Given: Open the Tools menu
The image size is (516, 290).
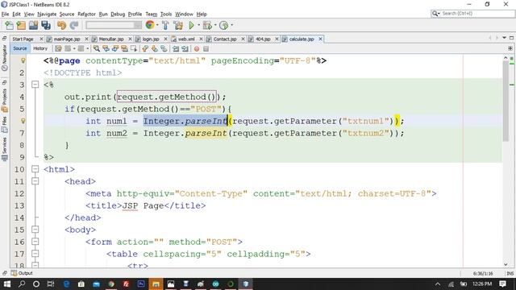Looking at the screenshot, I should tap(166, 14).
